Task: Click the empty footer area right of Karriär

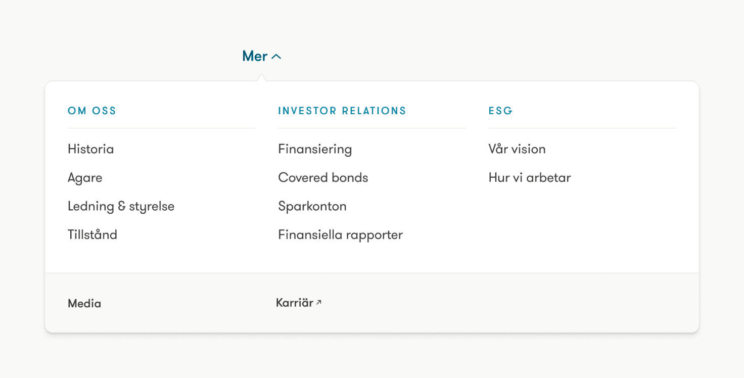Action: click(505, 303)
